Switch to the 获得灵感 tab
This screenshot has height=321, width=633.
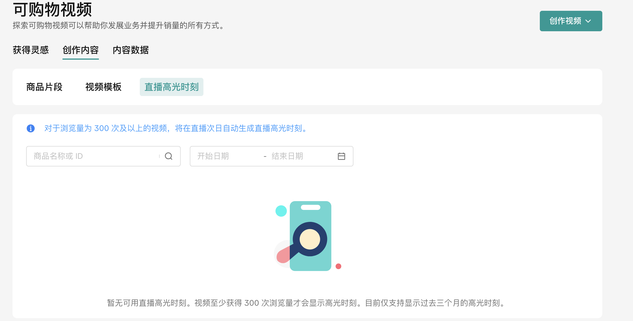(x=31, y=50)
